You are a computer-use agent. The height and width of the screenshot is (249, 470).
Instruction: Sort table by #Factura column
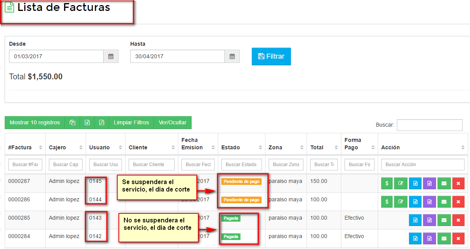25,147
